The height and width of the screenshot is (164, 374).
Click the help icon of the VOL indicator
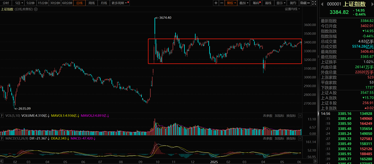coord(2,116)
